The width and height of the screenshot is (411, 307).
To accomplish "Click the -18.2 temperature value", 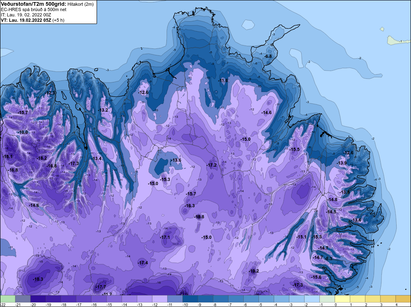I will (x=42, y=158).
